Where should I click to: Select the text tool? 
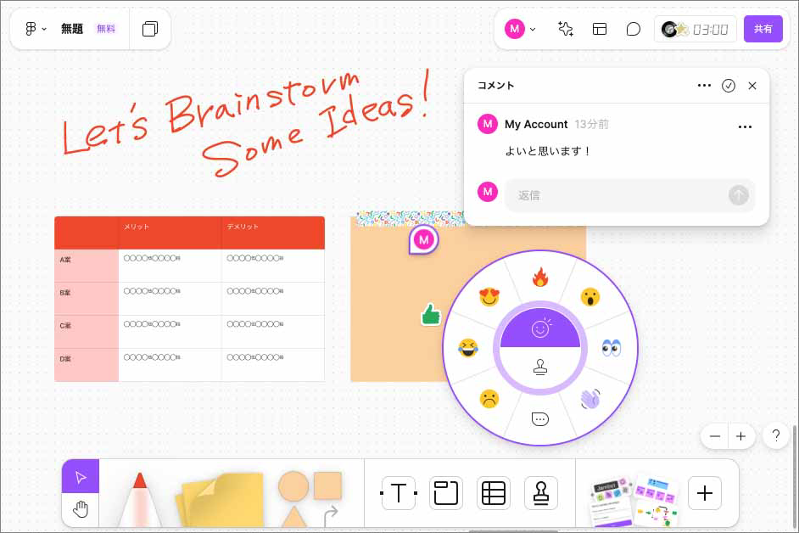pyautogui.click(x=399, y=493)
